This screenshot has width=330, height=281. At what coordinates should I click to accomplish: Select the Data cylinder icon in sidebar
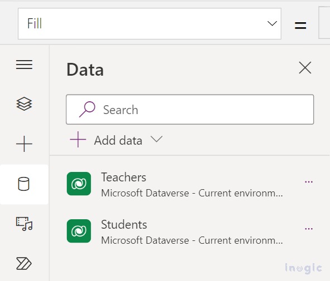tap(24, 184)
